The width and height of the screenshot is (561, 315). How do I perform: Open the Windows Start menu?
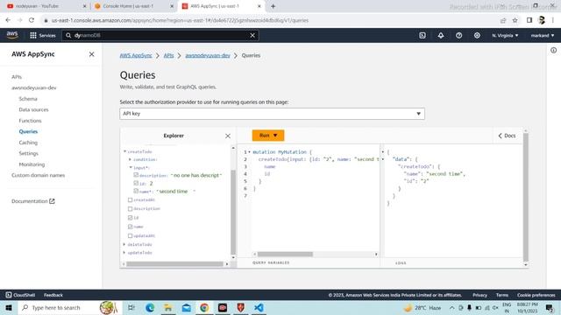coord(9,307)
